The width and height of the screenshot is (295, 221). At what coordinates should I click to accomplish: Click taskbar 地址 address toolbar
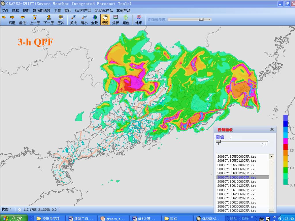pos(233,218)
